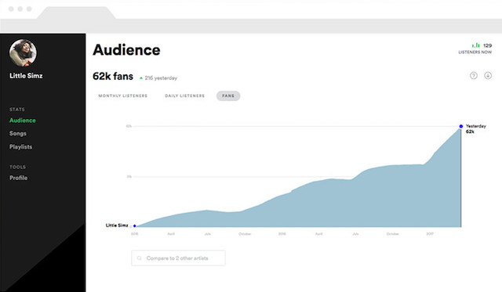Click the 2017 label on the time axis

pyautogui.click(x=430, y=234)
